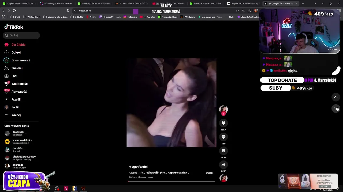
Task: Go to the Odkryj page
Action: pos(16,53)
